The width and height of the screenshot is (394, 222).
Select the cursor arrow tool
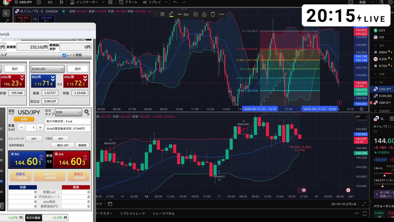tap(6, 13)
